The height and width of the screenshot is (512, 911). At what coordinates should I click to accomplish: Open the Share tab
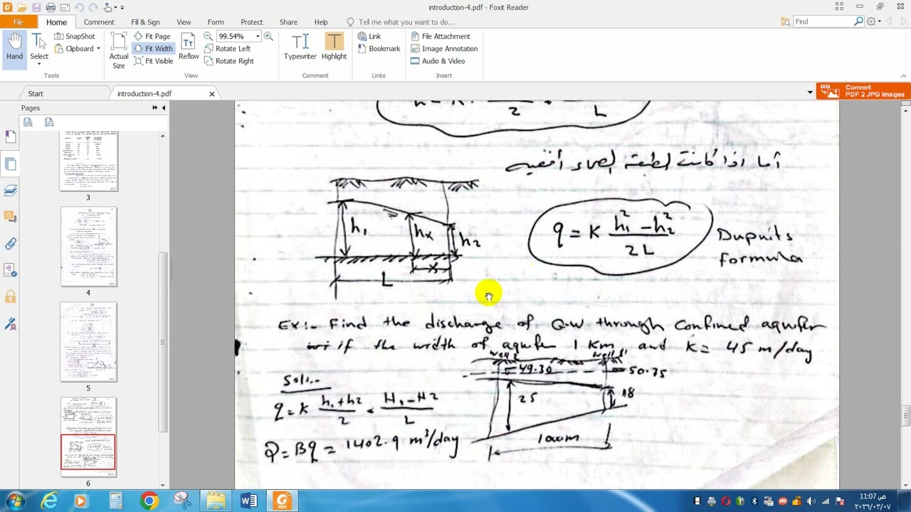coord(288,22)
